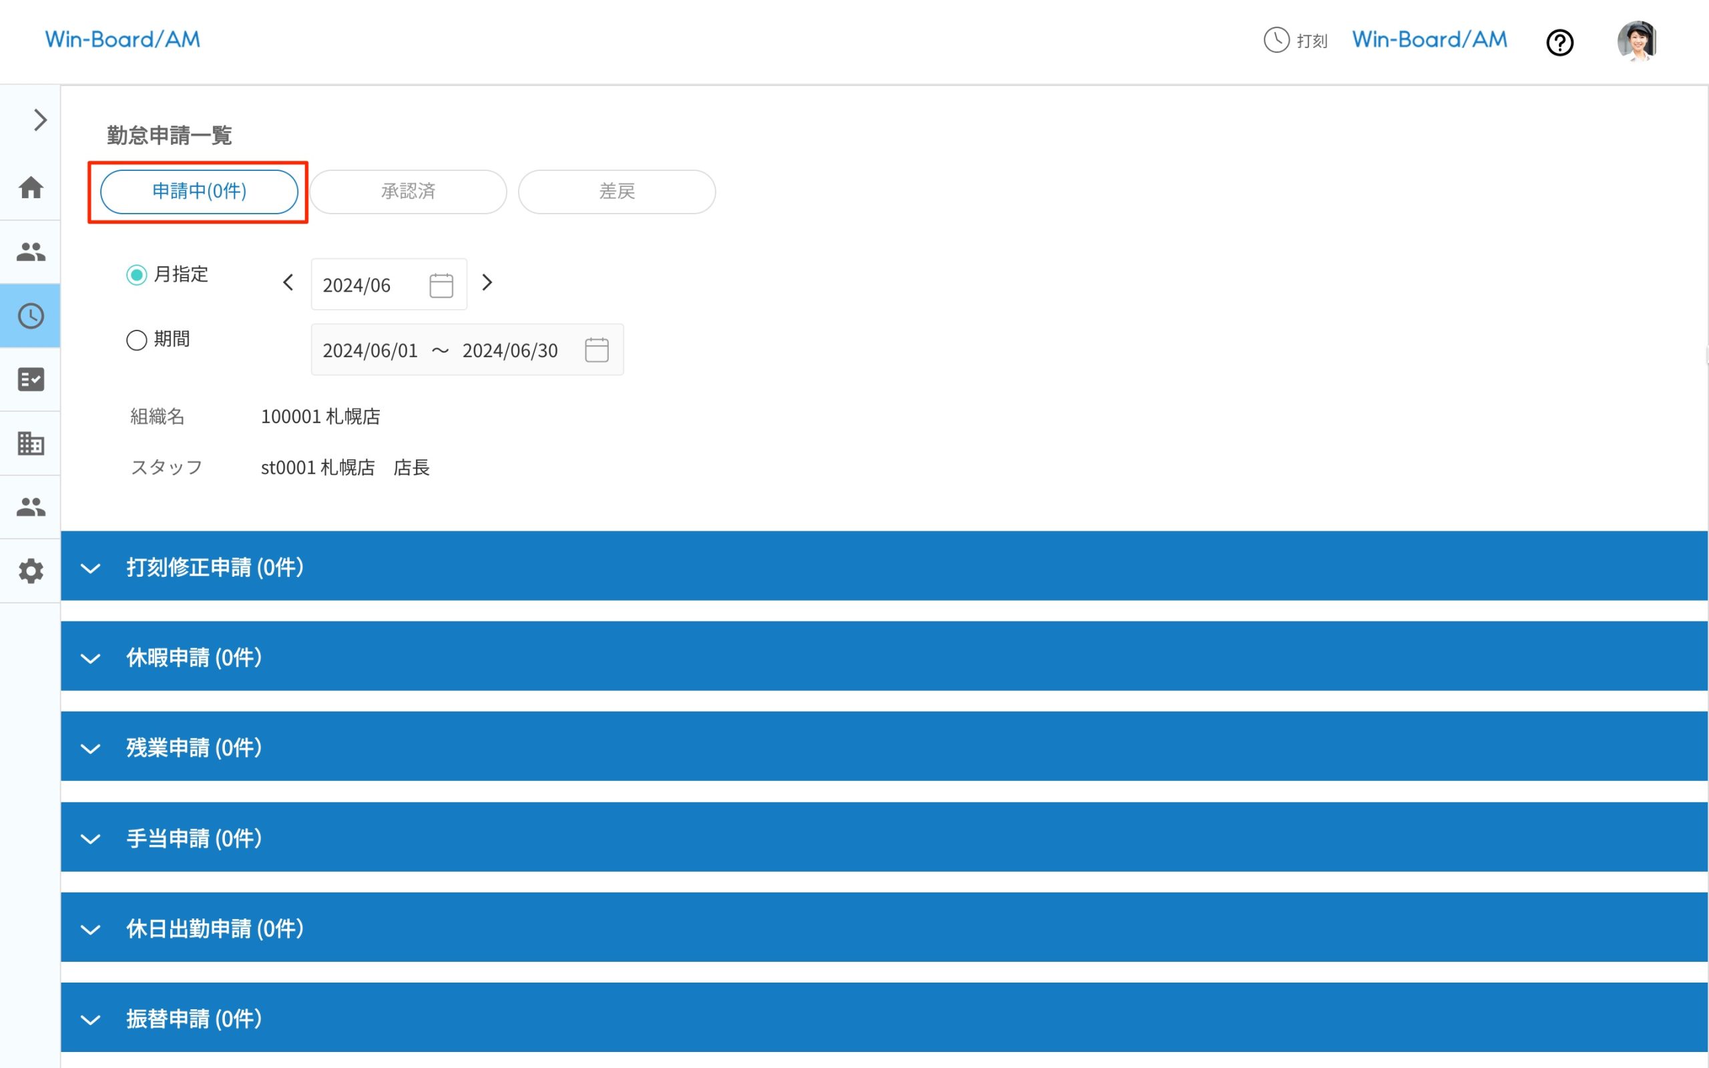1709x1068 pixels.
Task: Expand the 打刻修正申請 section
Action: 90,568
